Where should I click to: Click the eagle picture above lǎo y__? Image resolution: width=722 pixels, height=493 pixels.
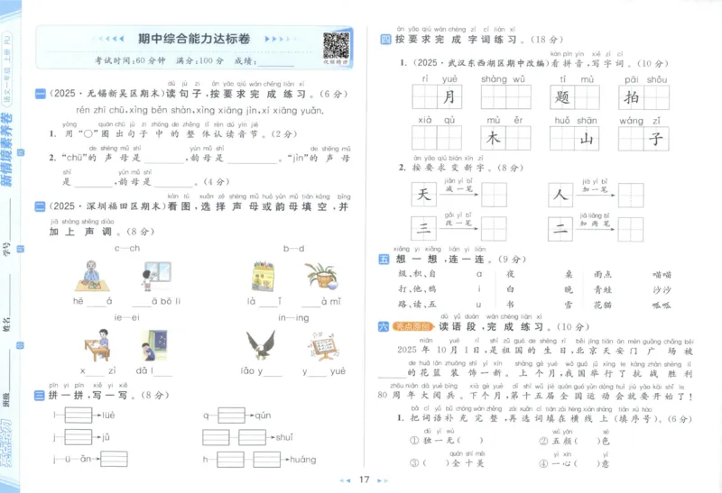pos(261,345)
